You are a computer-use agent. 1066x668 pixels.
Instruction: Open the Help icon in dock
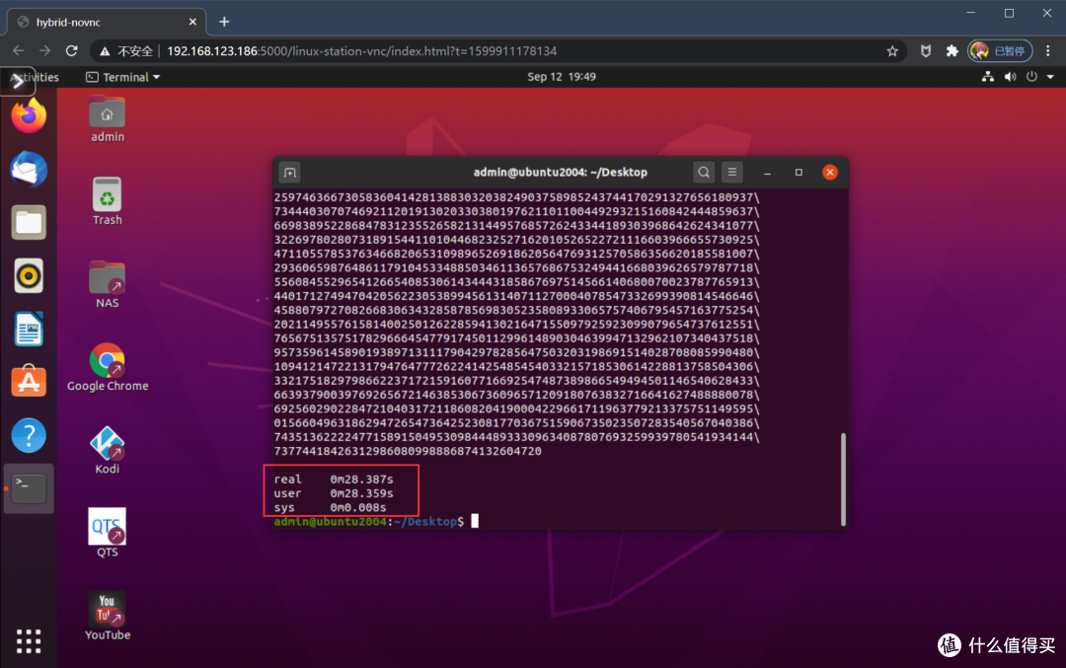[x=29, y=435]
